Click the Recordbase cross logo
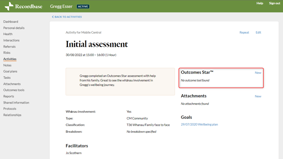 click(9, 6)
